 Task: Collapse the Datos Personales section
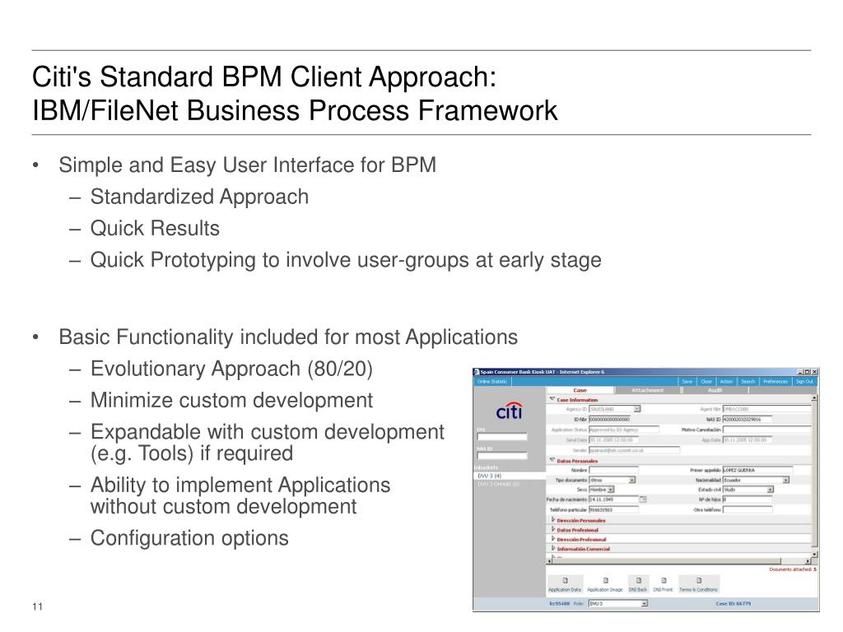click(x=552, y=461)
